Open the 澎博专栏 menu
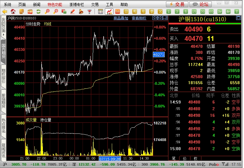 click(77, 5)
